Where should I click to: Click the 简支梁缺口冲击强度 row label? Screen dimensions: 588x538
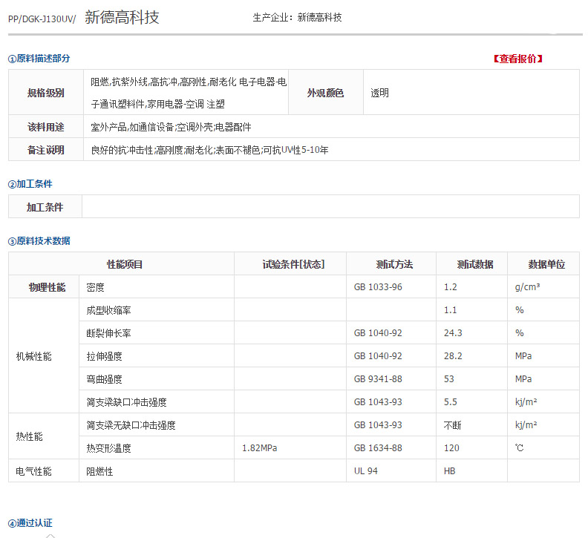(126, 402)
